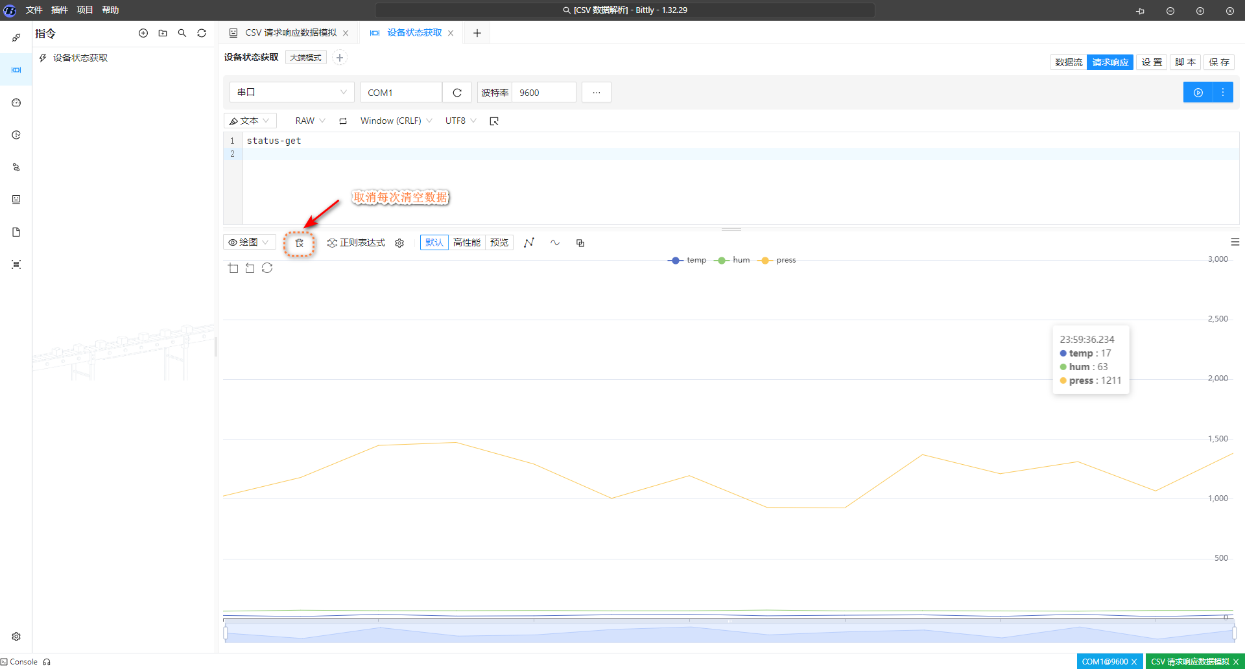
Task: Open the chart hamburger menu icon
Action: 1235,242
